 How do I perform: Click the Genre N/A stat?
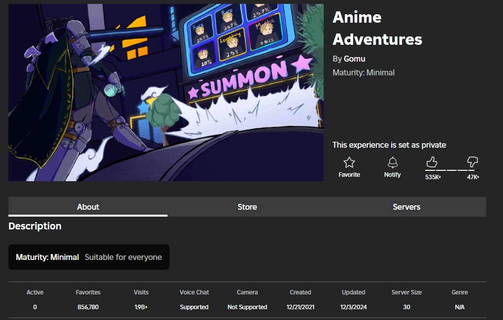click(x=459, y=307)
